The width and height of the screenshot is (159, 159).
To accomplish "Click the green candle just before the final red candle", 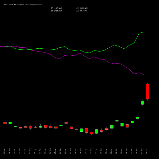I will coord(142,103).
